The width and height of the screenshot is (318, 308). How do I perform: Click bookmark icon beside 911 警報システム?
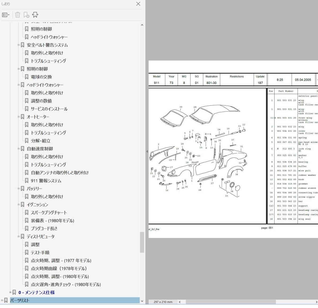point(27,181)
